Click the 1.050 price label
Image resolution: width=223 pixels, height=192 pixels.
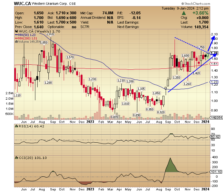tap(156, 93)
